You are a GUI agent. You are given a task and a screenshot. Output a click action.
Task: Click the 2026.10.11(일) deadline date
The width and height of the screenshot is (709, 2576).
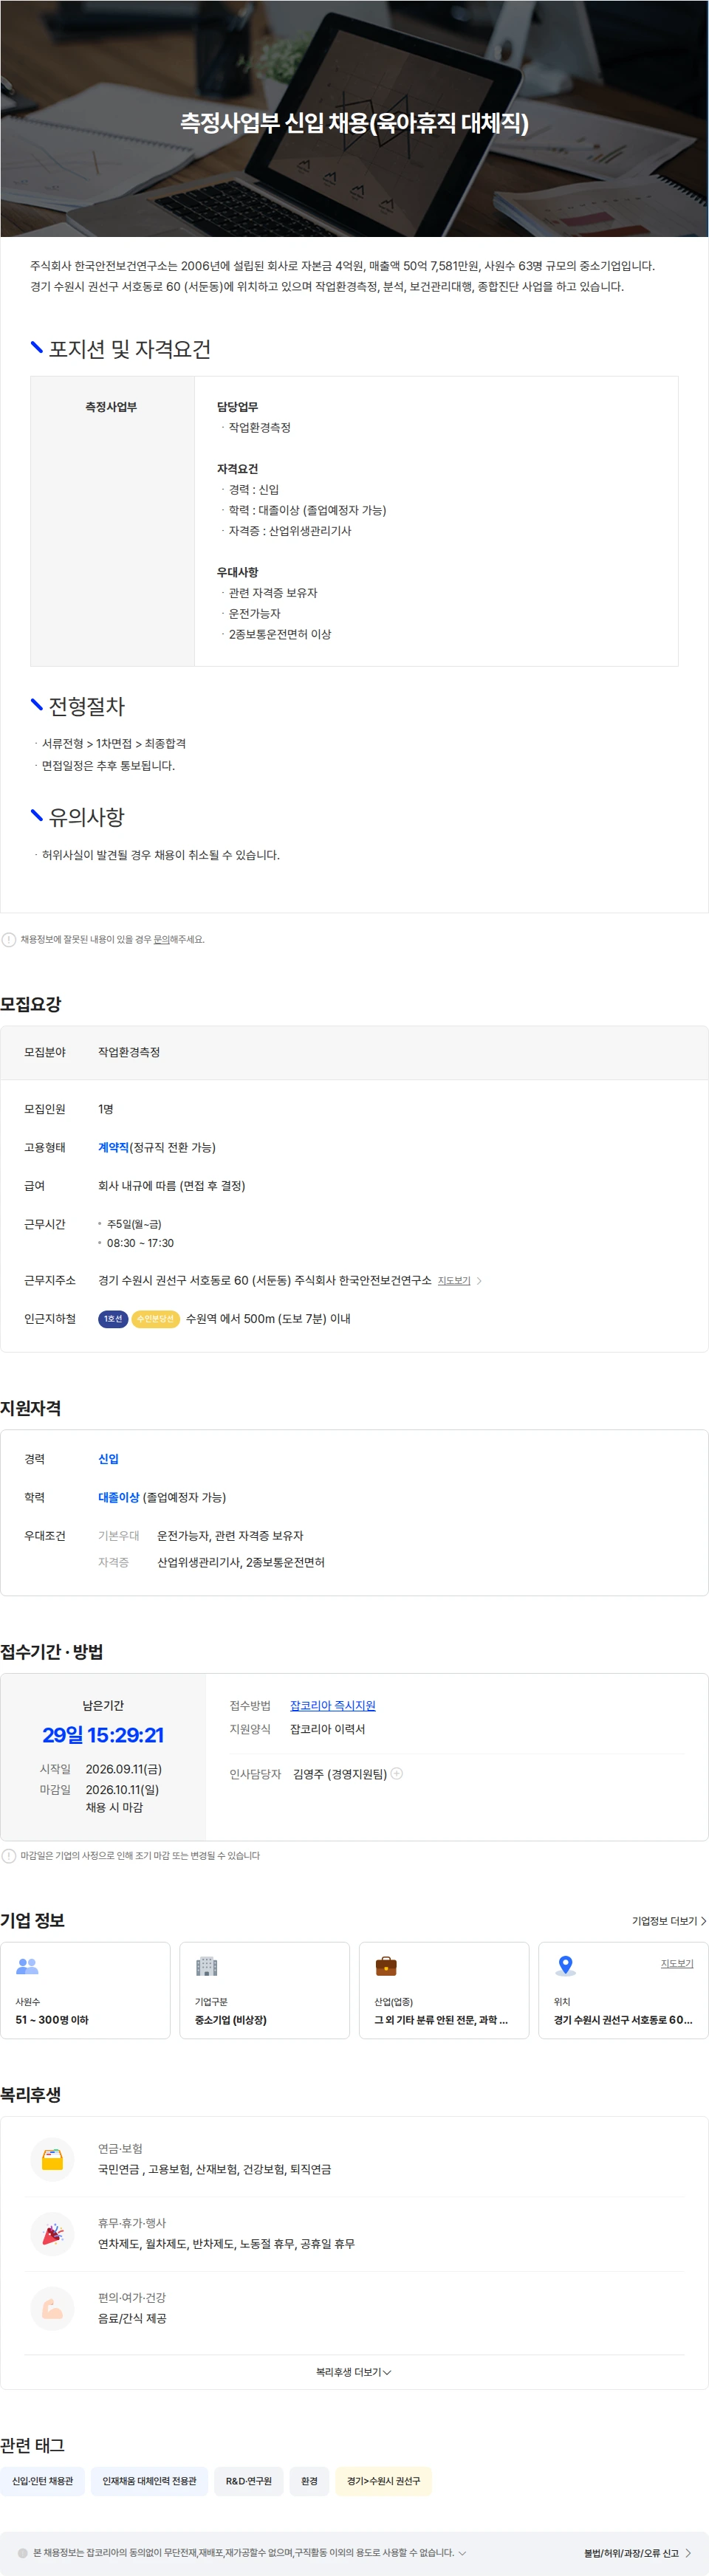pyautogui.click(x=122, y=1789)
